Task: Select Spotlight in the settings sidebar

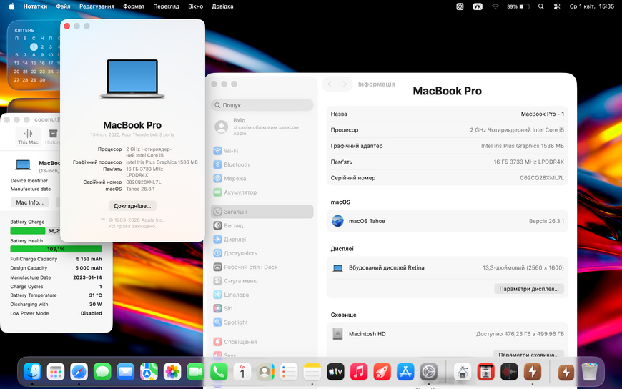Action: coord(262,322)
